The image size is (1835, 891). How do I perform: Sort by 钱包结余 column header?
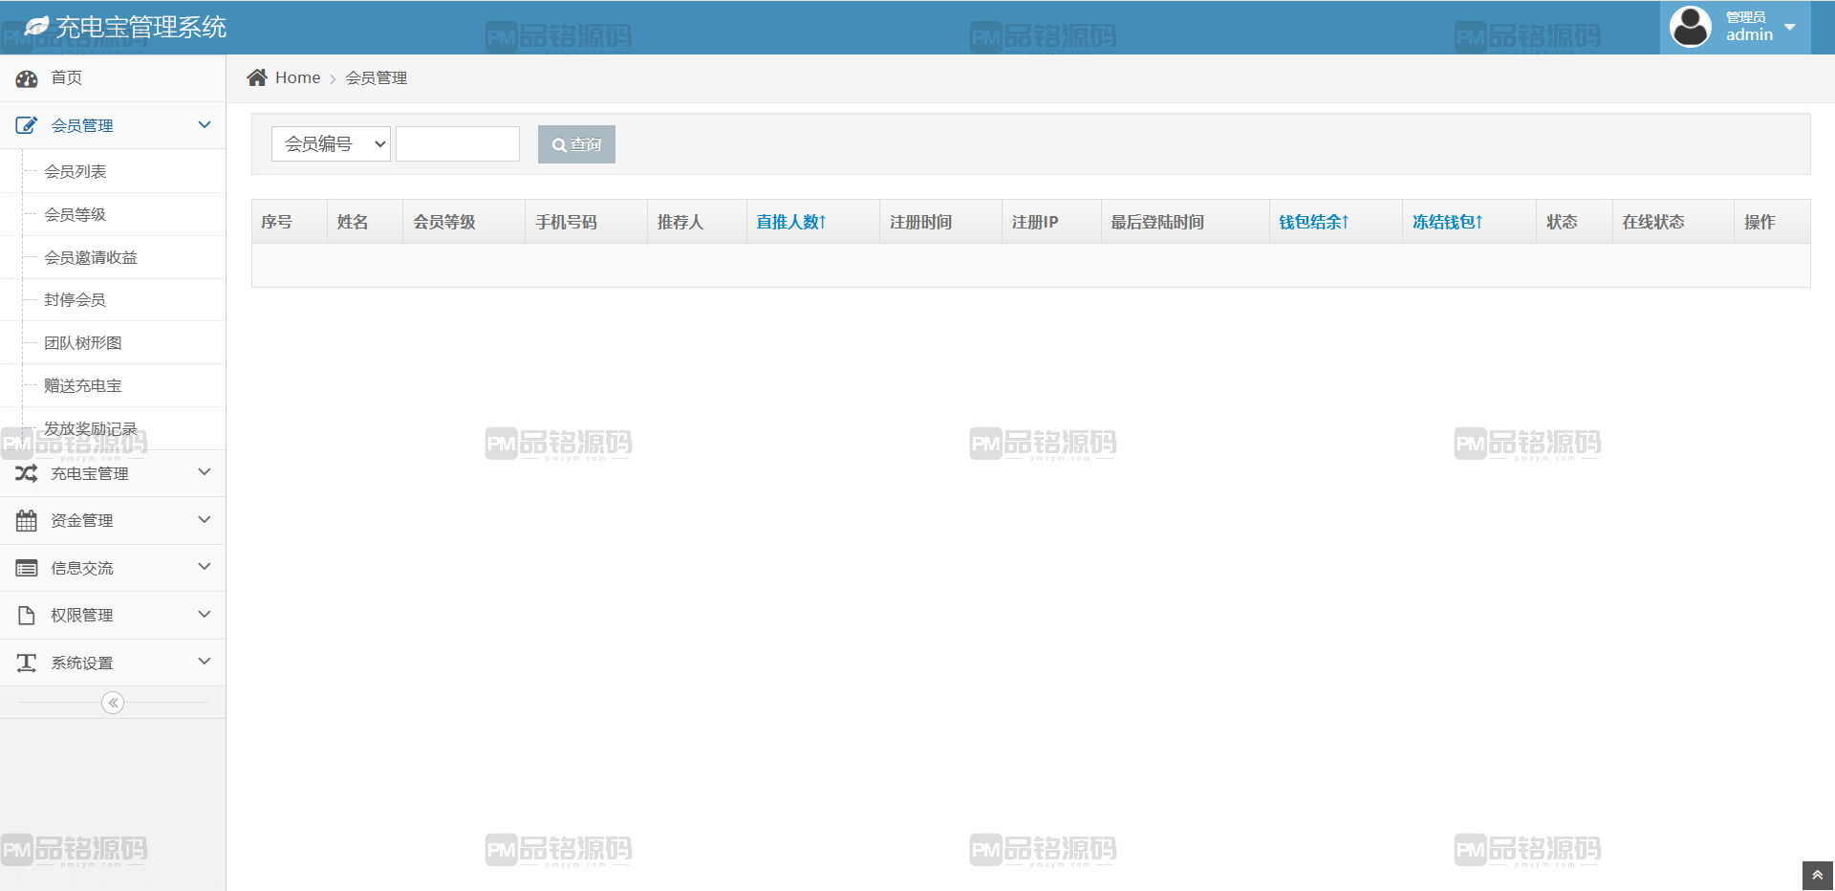[1314, 222]
